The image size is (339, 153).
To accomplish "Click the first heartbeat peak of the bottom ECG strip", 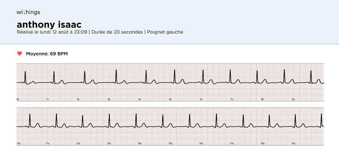I will [30, 115].
